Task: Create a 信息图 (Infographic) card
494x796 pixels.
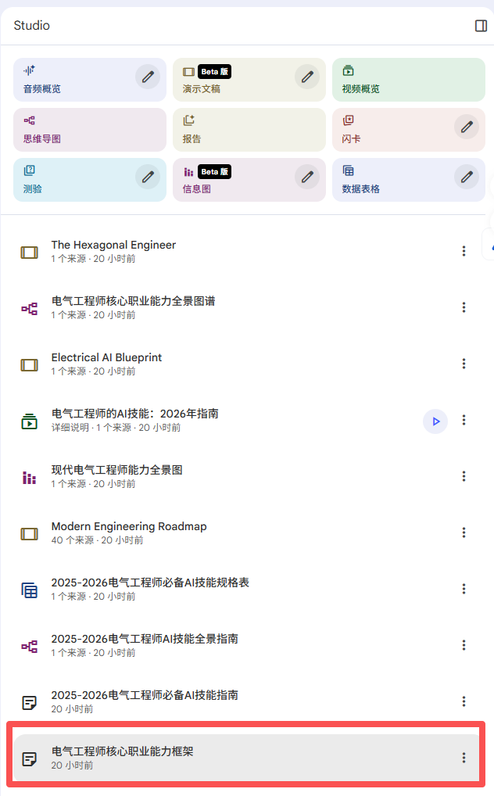Action: 249,180
